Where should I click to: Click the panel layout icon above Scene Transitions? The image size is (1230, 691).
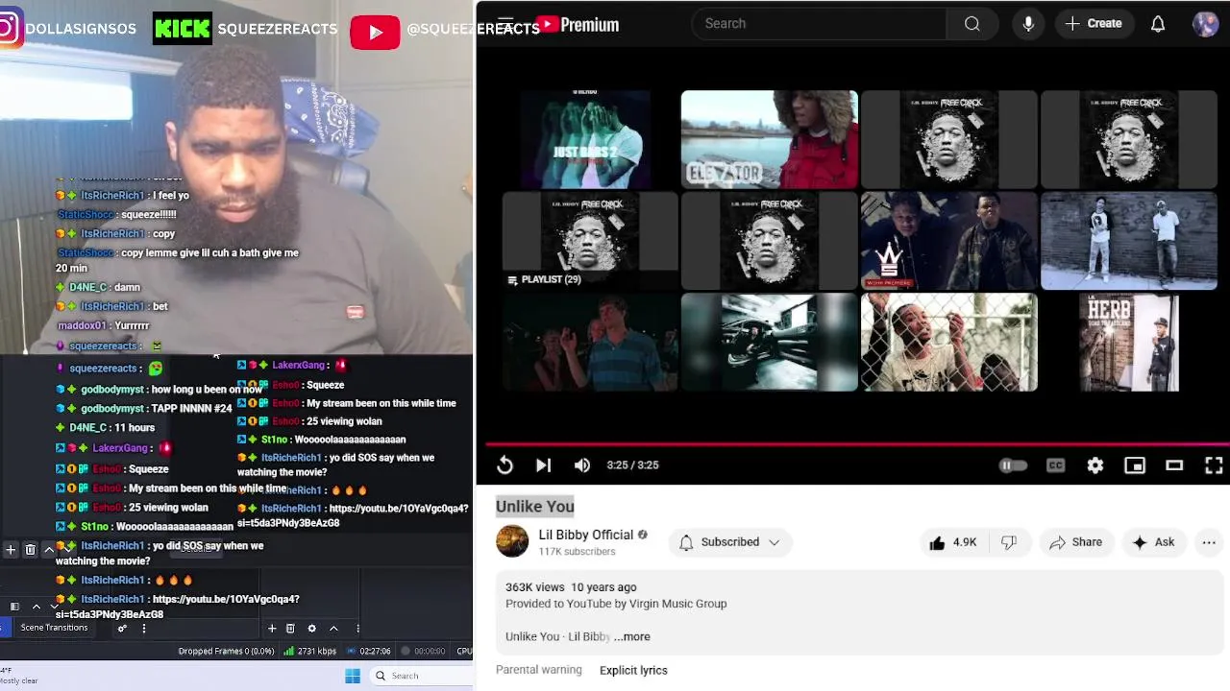pos(14,607)
